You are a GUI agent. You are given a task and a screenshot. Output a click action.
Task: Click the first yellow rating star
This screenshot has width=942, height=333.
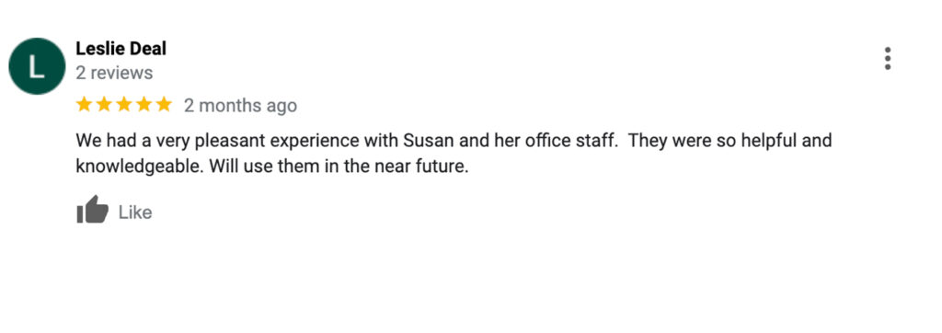(x=84, y=105)
